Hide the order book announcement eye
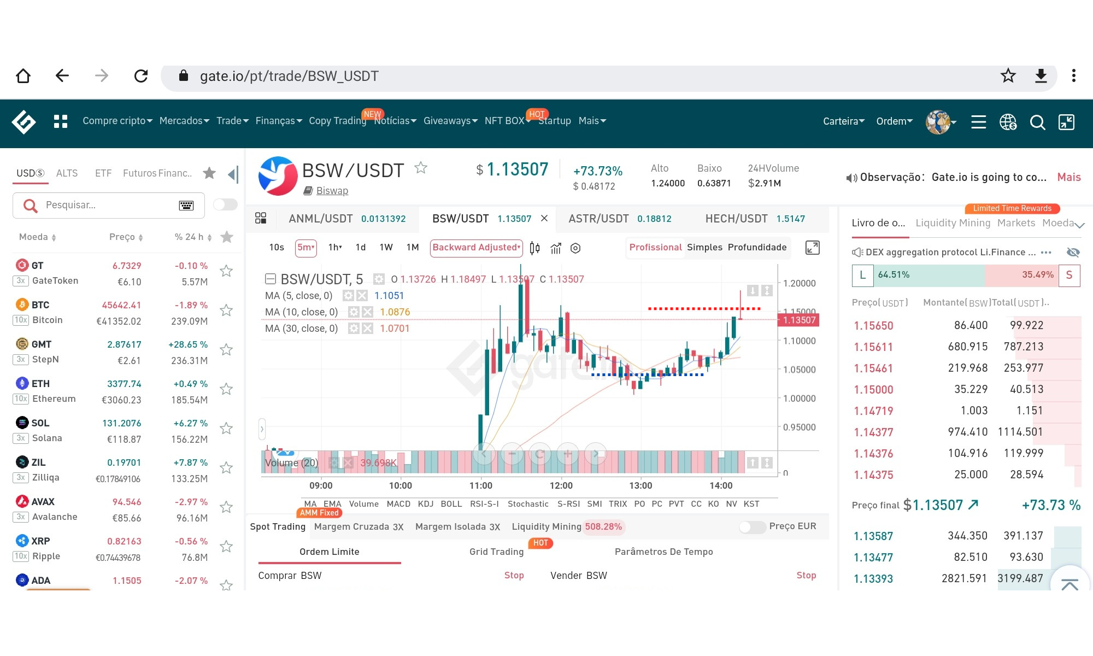1093x656 pixels. pyautogui.click(x=1073, y=252)
